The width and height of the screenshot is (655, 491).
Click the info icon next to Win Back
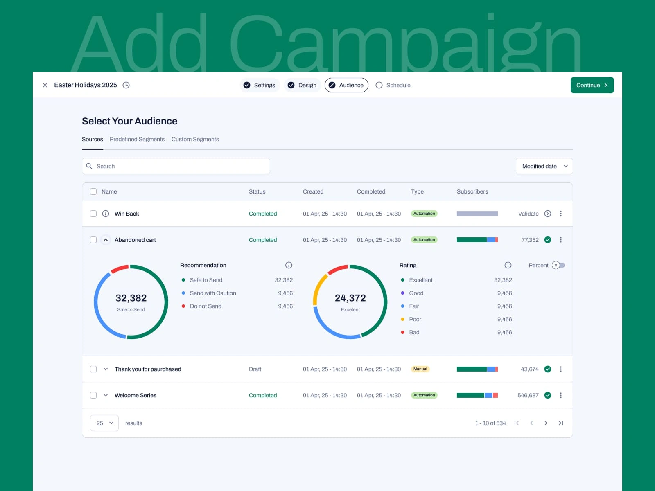106,213
